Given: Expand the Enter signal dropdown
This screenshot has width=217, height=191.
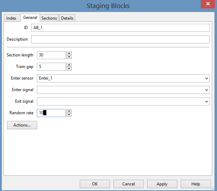Looking at the screenshot, I should point(206,90).
